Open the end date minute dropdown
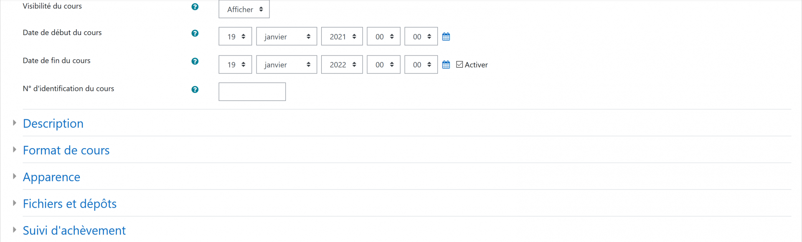Image resolution: width=802 pixels, height=242 pixels. click(x=421, y=65)
